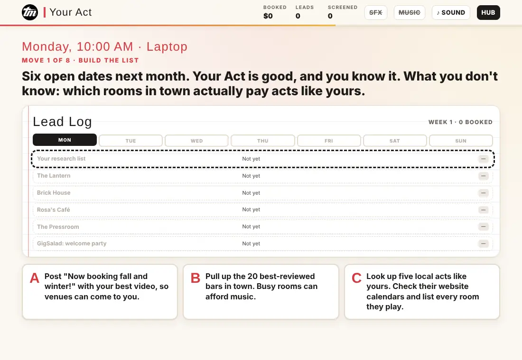Viewport: 522px width, 360px height.
Task: Select the MON day tab
Action: point(65,140)
